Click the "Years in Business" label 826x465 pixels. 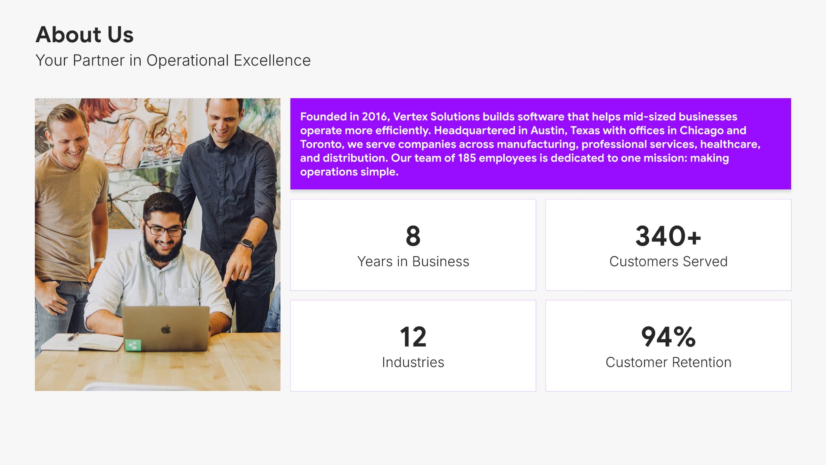413,262
